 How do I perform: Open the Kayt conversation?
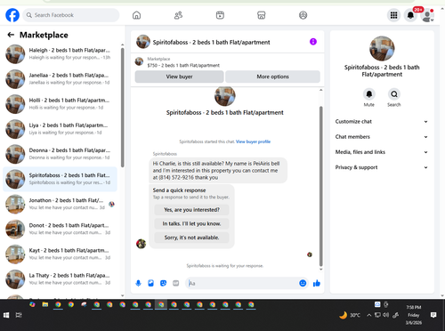point(61,254)
